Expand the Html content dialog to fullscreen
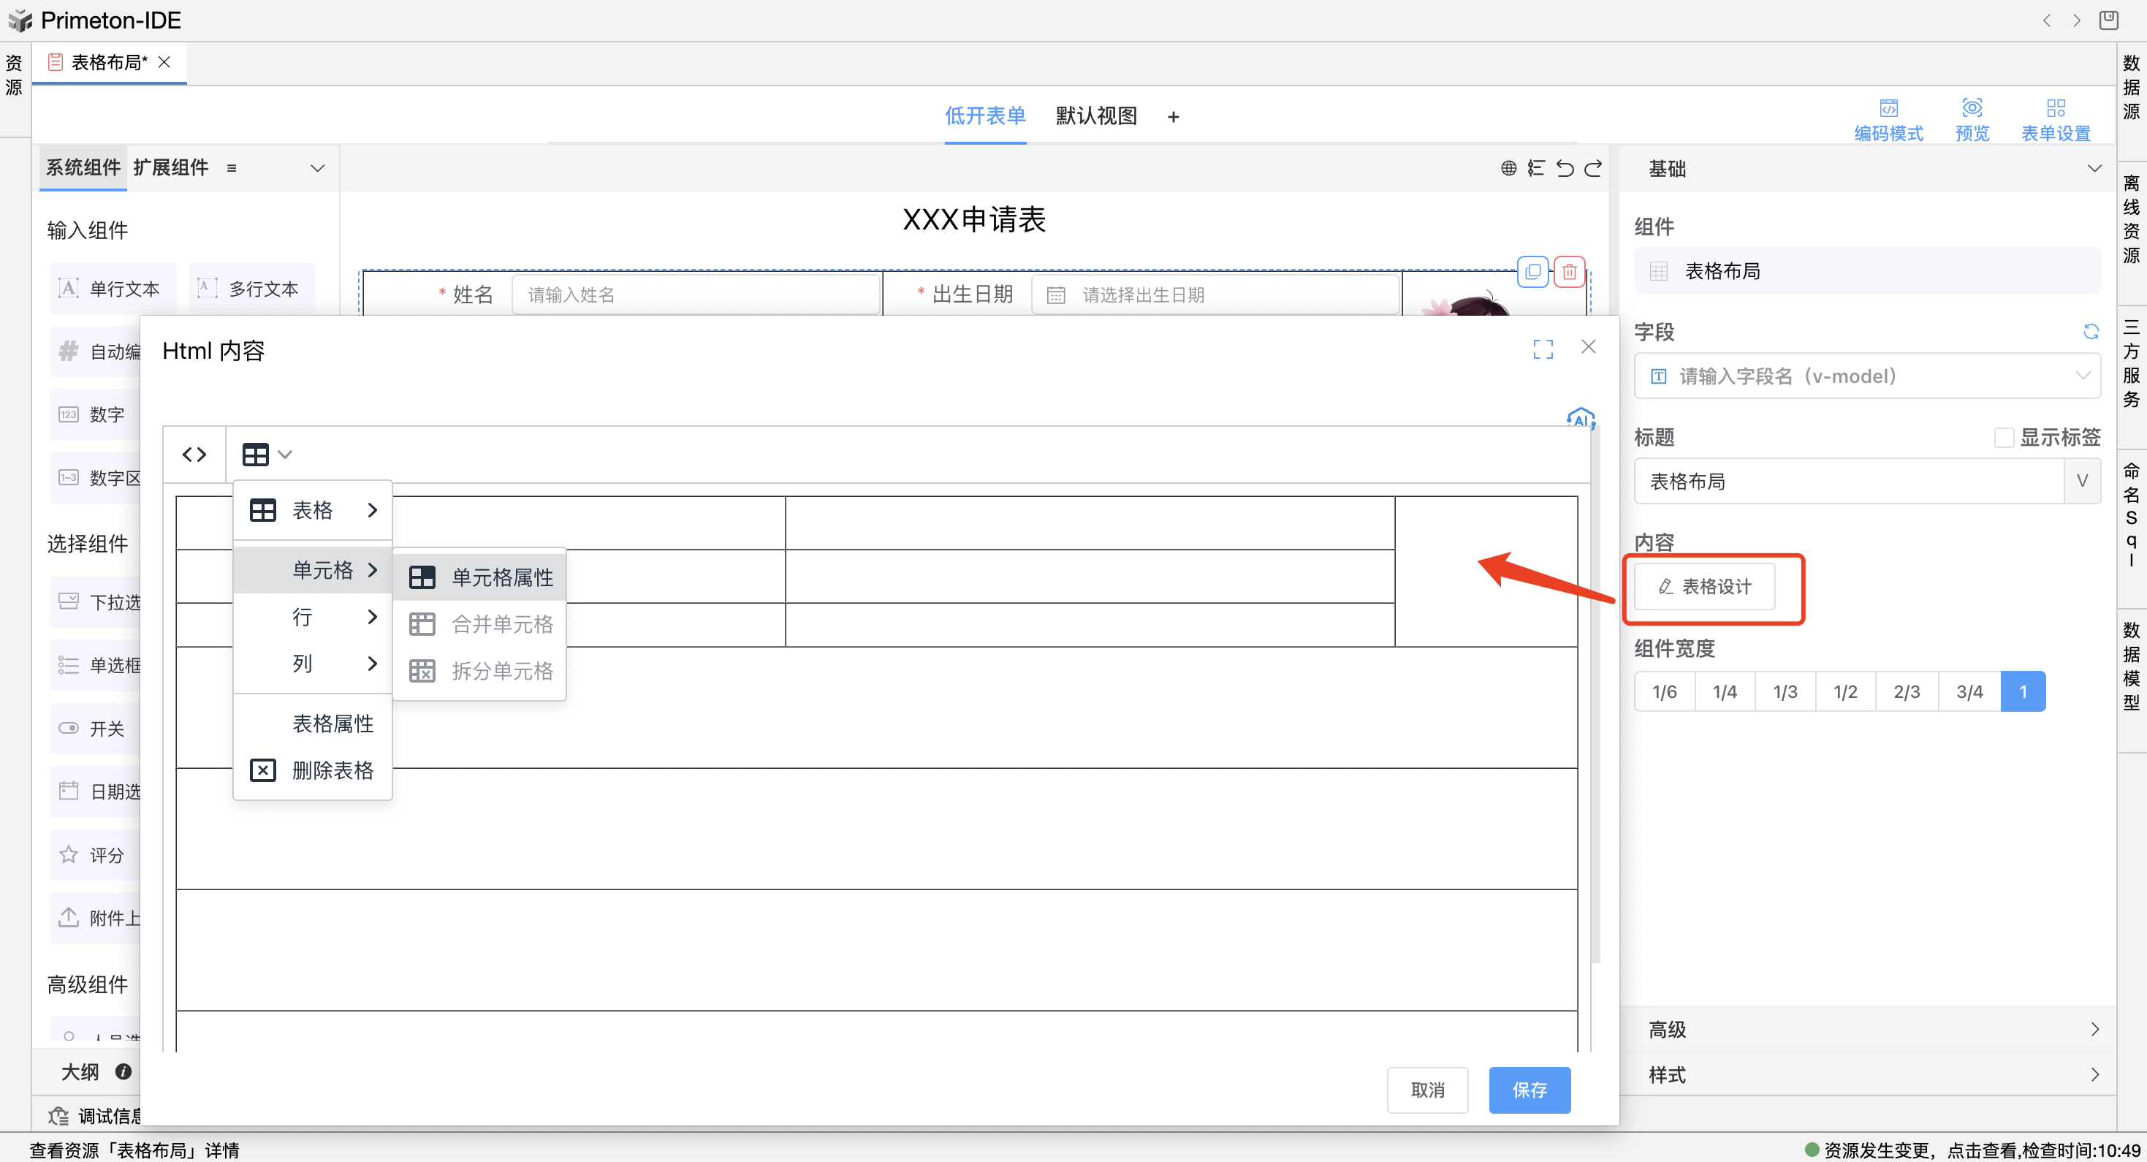Image resolution: width=2147 pixels, height=1162 pixels. click(x=1543, y=349)
